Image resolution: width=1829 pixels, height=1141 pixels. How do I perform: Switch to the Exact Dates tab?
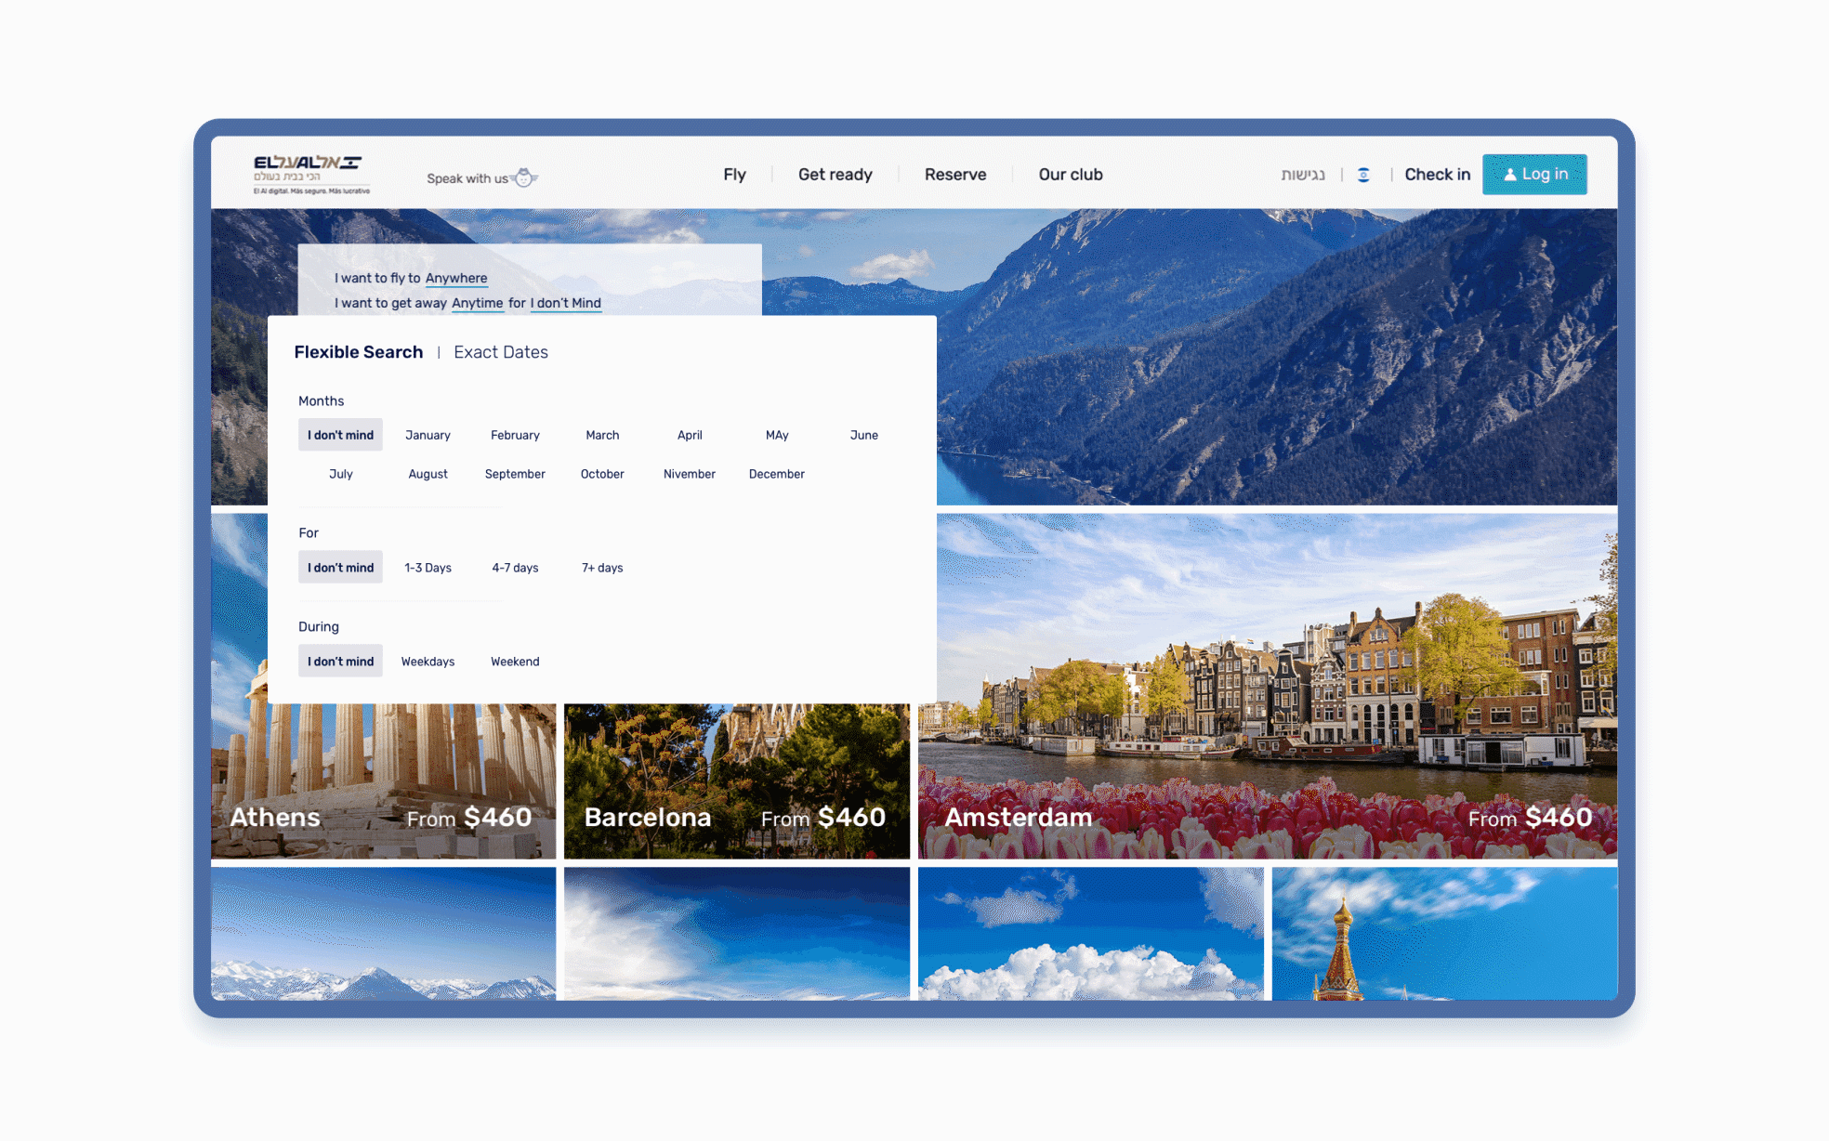pyautogui.click(x=500, y=352)
